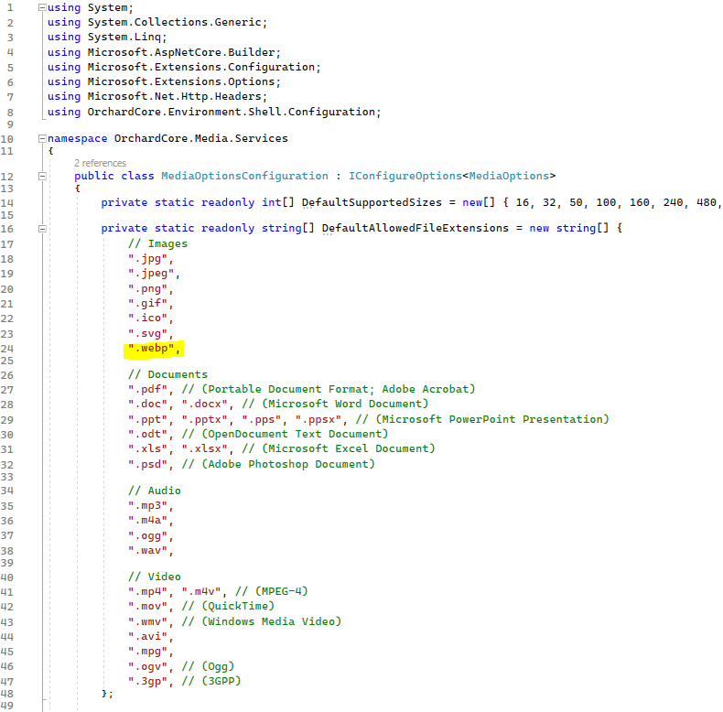The width and height of the screenshot is (723, 712).
Task: Click the ".xlsx" string literal
Action: (204, 448)
